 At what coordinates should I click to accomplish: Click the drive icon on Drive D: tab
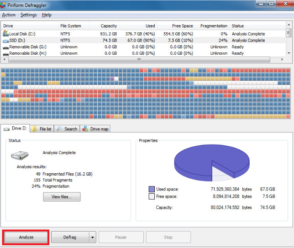point(6,129)
